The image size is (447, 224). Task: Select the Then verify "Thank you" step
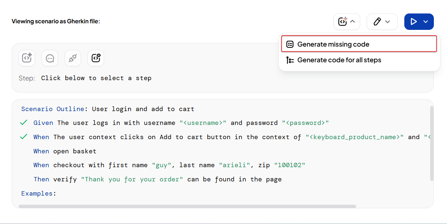[157, 179]
